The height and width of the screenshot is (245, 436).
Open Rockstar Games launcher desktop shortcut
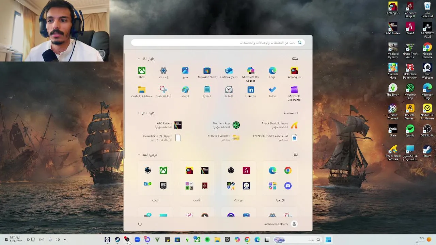pyautogui.click(x=410, y=112)
